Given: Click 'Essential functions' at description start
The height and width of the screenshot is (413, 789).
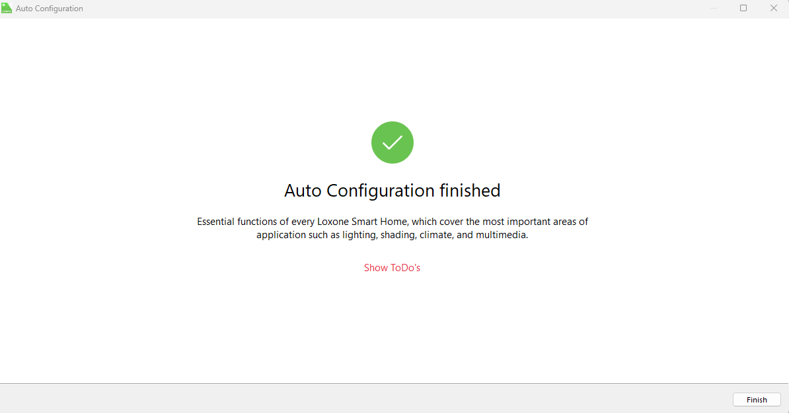Looking at the screenshot, I should point(242,222).
